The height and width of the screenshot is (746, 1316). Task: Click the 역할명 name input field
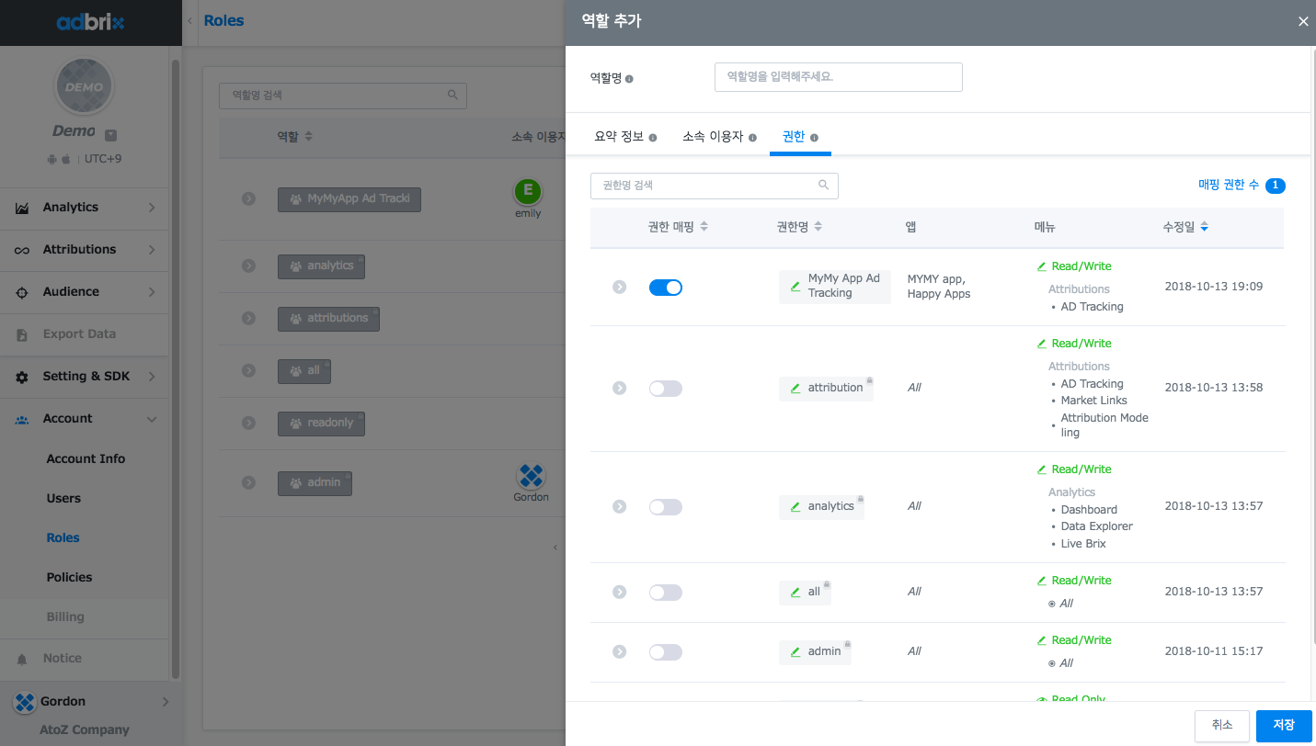pyautogui.click(x=838, y=77)
